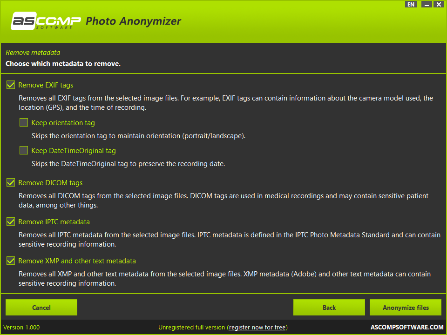Click the 'Removes all DICOM tags' description

tap(223, 201)
